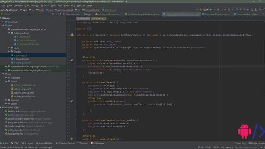Expand the Login package
Viewport: 265px width, 149px height.
point(9,48)
